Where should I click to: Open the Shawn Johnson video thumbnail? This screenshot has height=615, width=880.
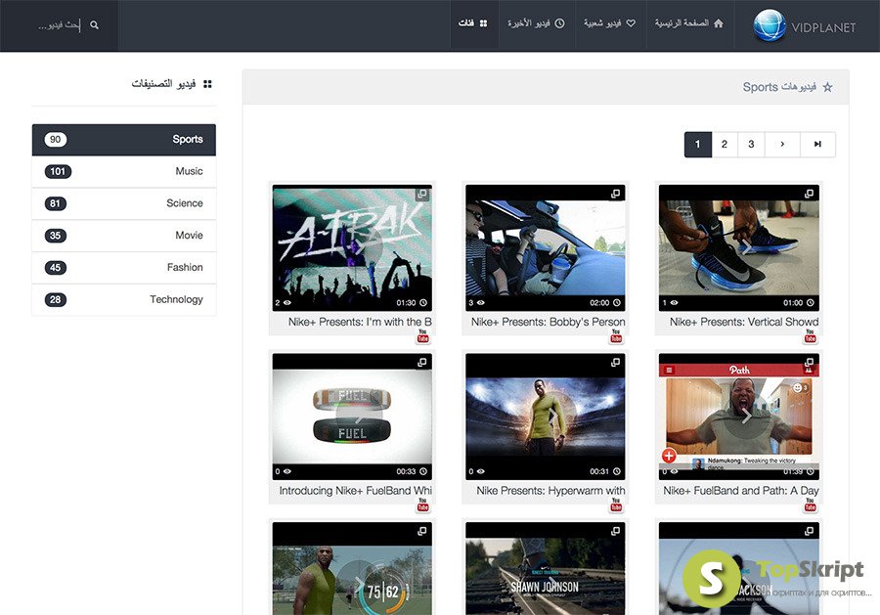[546, 568]
